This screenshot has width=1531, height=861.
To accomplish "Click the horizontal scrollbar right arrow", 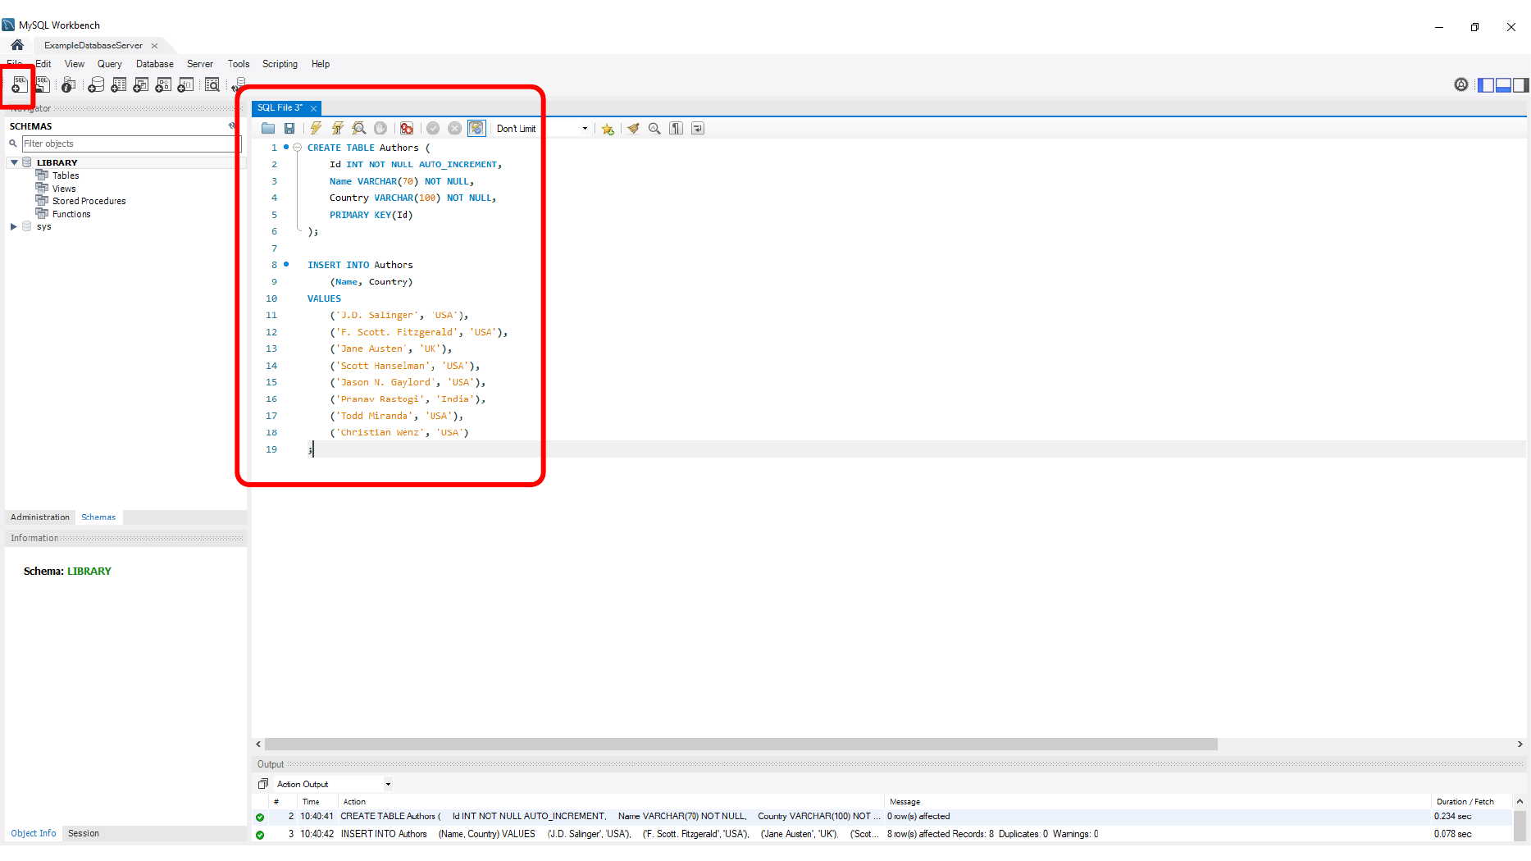I will (1520, 745).
